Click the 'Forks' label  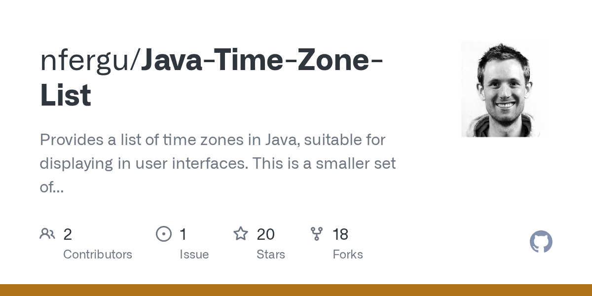pyautogui.click(x=348, y=255)
